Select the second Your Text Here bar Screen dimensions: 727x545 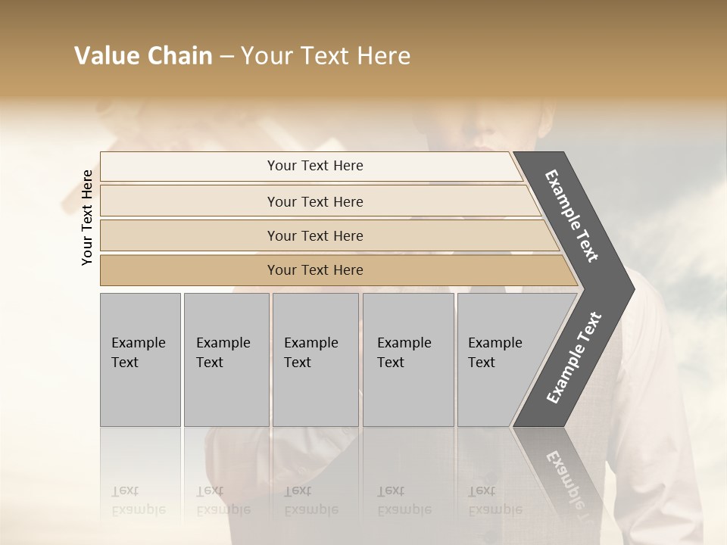(x=320, y=201)
